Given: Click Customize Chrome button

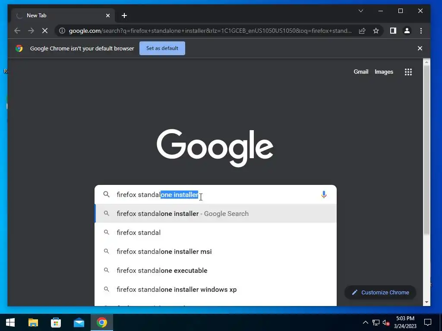Looking at the screenshot, I should 380,293.
